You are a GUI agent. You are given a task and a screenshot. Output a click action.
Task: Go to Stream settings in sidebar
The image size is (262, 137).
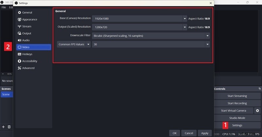pyautogui.click(x=27, y=26)
